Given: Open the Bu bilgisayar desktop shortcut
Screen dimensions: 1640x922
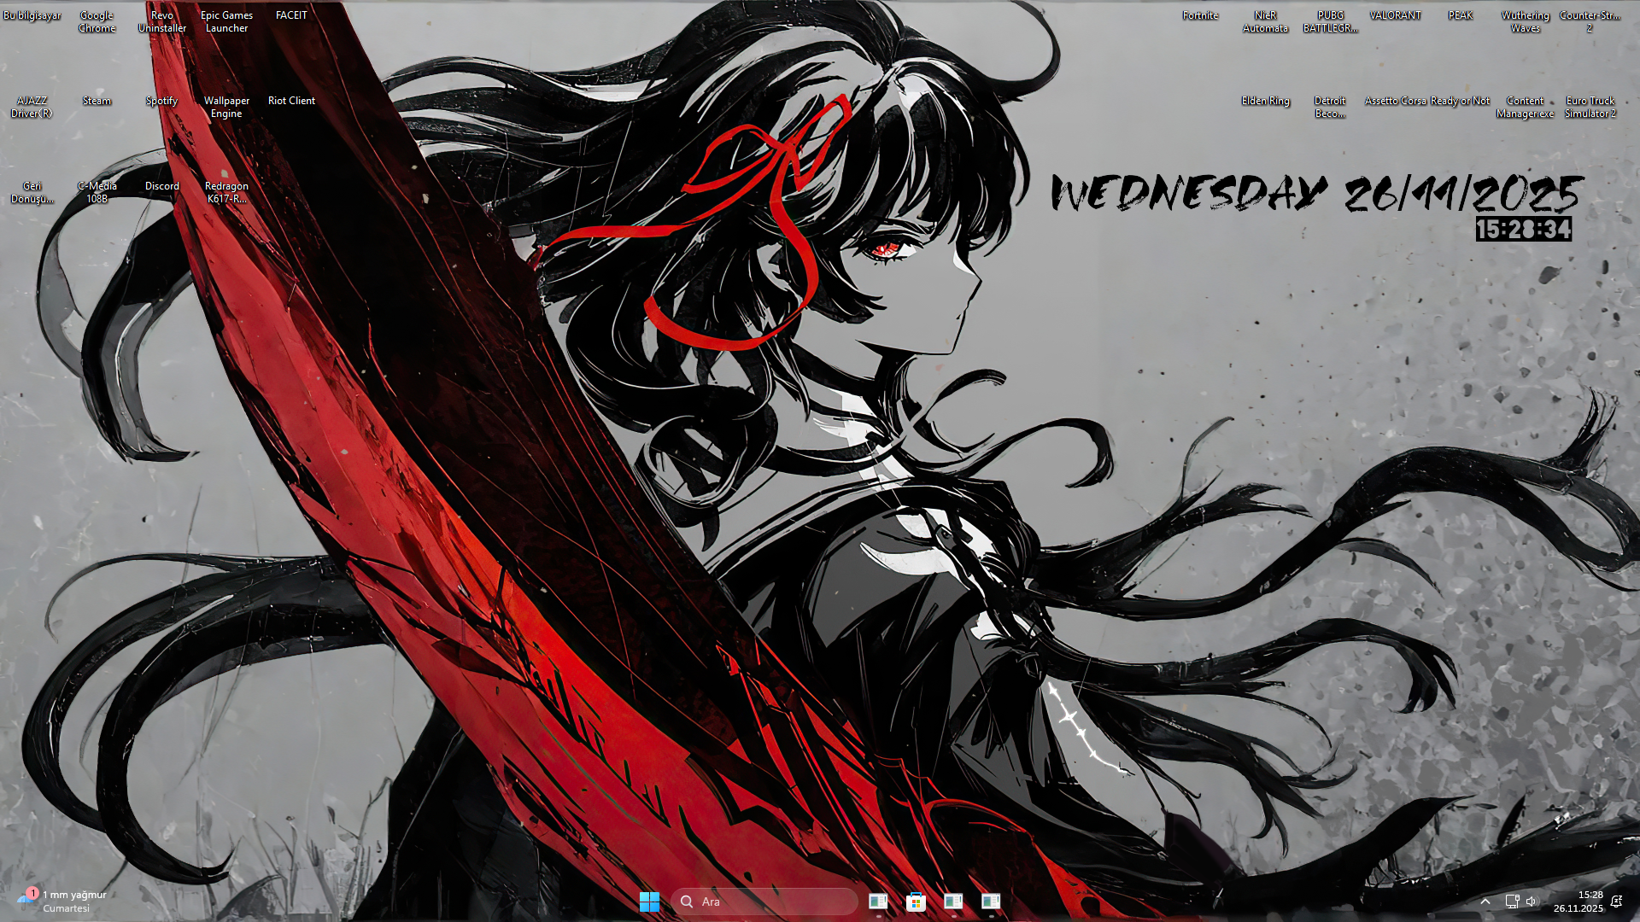Looking at the screenshot, I should tap(32, 15).
